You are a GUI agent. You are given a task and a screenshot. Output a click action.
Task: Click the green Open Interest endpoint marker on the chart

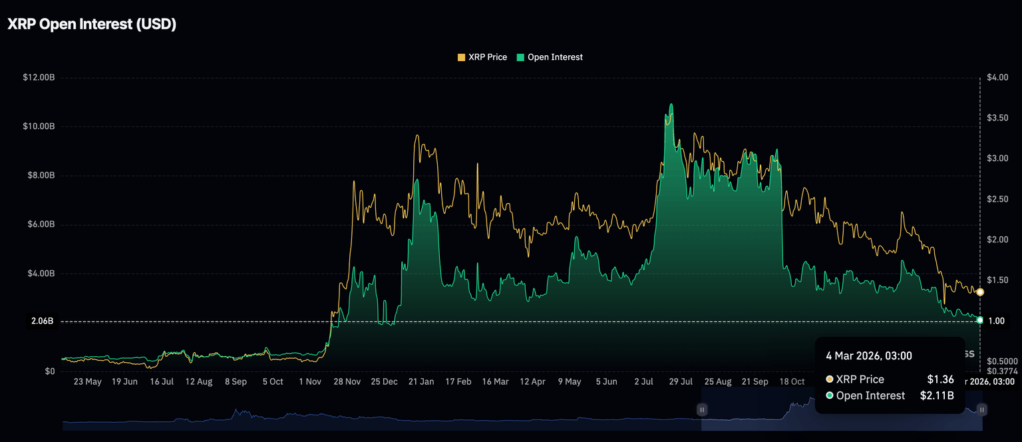[980, 320]
